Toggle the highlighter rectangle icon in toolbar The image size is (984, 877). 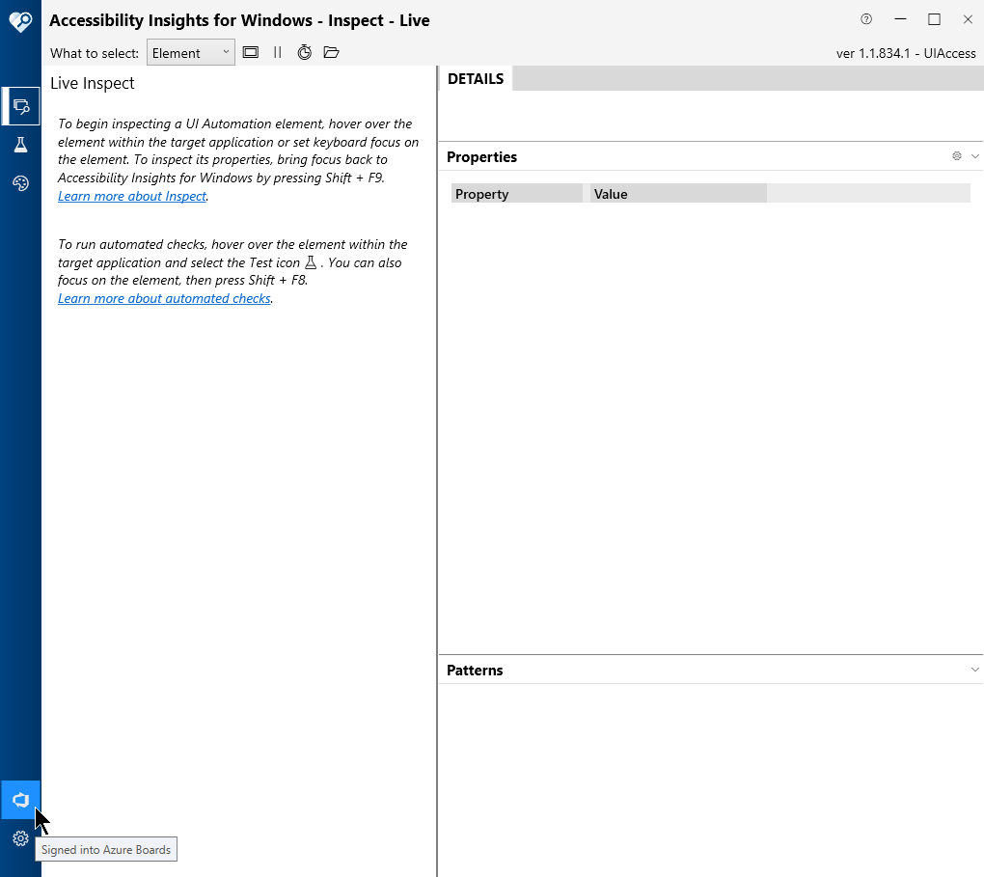[x=251, y=52]
